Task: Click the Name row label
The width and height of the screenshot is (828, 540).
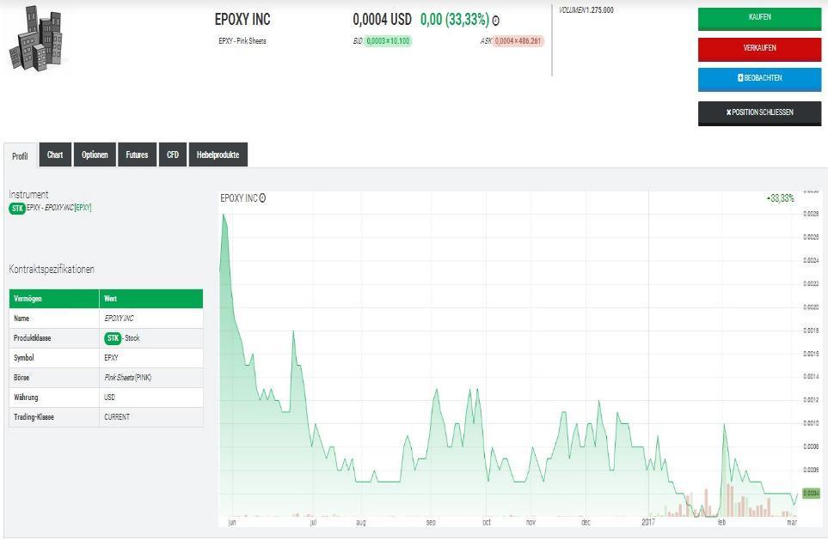Action: click(x=21, y=319)
